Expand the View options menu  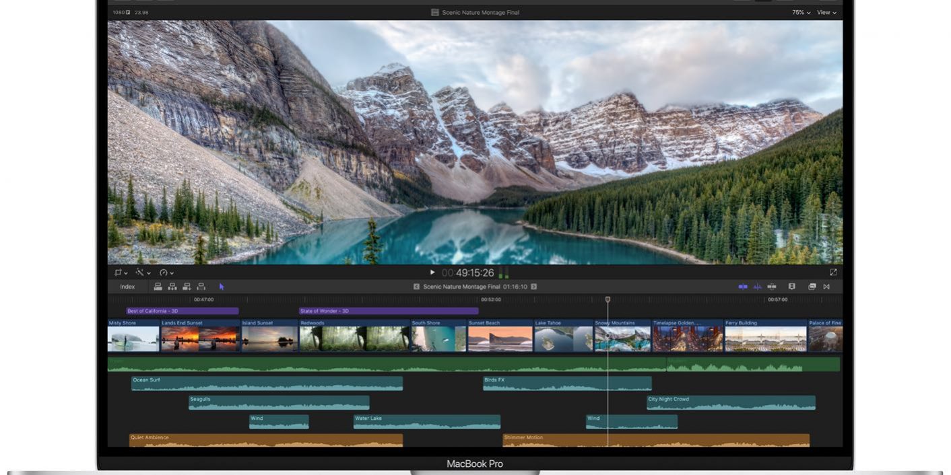826,12
